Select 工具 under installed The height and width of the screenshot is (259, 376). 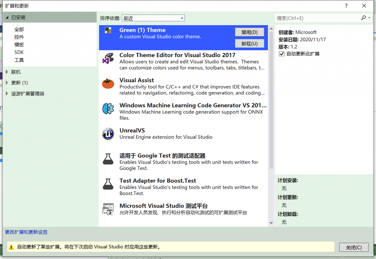(19, 60)
